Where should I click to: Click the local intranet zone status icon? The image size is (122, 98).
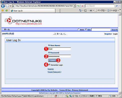(71, 96)
